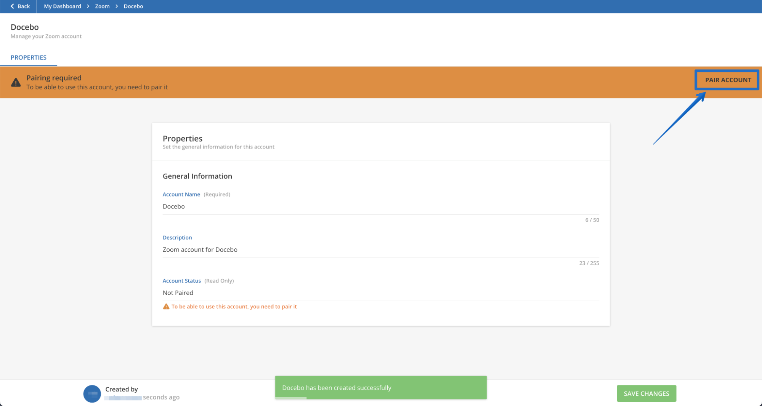The width and height of the screenshot is (762, 406).
Task: Click the 'Created by' label in footer
Action: click(x=122, y=389)
